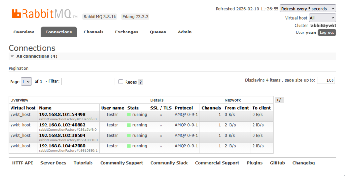Switch to the Channels tab
This screenshot has width=345, height=176.
93,32
